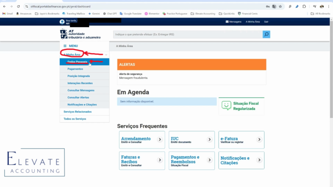Click the arrow on Pagamentos e Reembolsos card

[209, 159]
